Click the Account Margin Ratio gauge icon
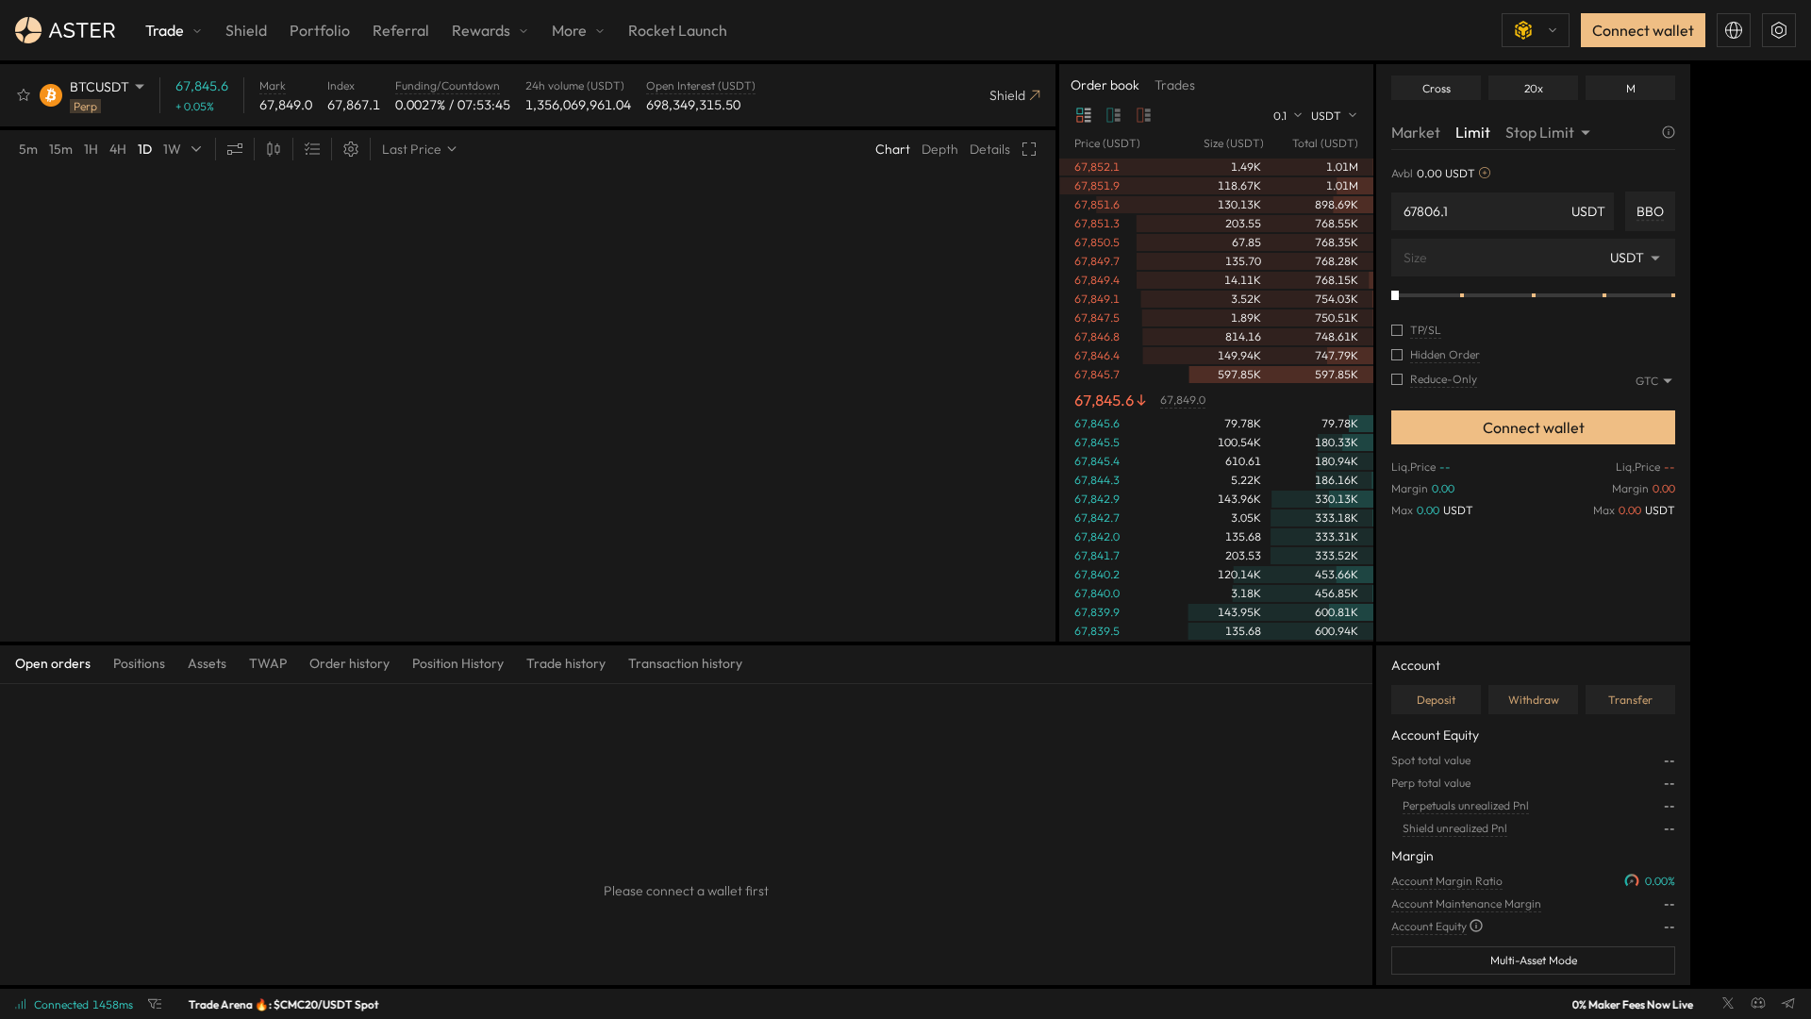 tap(1632, 880)
